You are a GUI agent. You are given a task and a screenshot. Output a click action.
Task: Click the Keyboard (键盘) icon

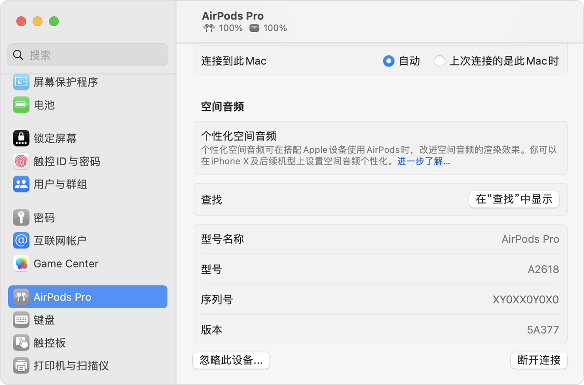(21, 320)
